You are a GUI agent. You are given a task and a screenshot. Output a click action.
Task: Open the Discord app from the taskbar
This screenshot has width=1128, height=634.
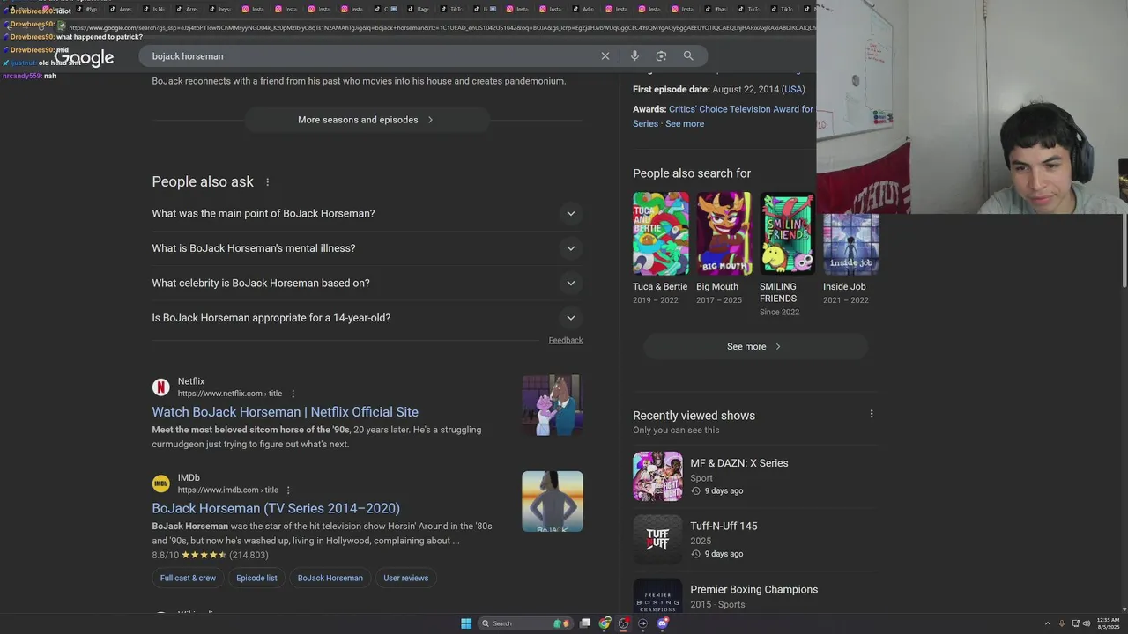[x=663, y=623]
